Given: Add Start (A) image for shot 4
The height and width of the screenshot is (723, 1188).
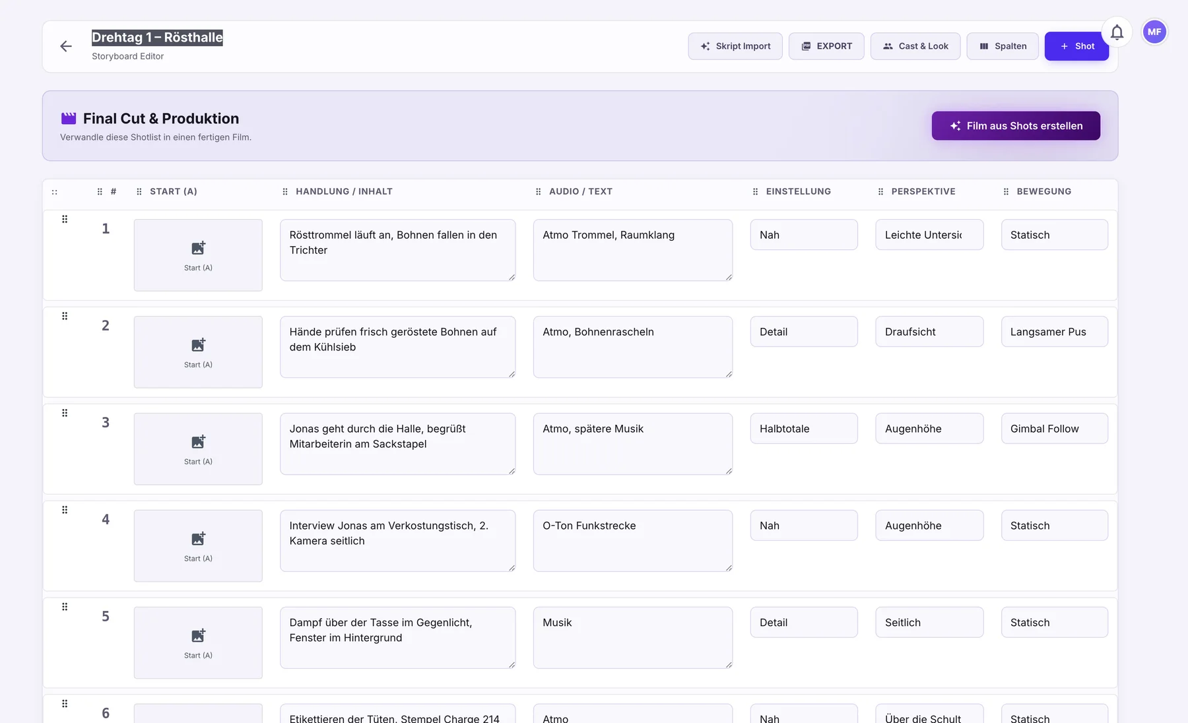Looking at the screenshot, I should [198, 546].
